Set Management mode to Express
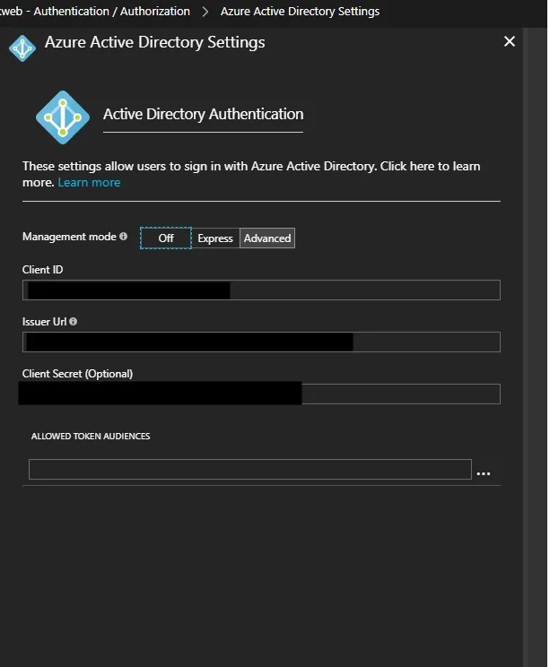Viewport: 550px width, 667px height. pyautogui.click(x=215, y=238)
